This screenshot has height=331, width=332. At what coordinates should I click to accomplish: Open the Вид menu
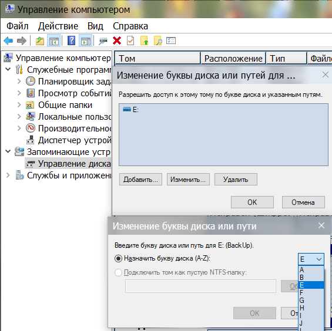pyautogui.click(x=95, y=26)
